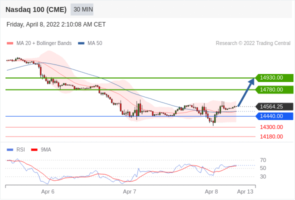Click the 14180.00 red support label
Screen dimensions: 295x200
271,136
